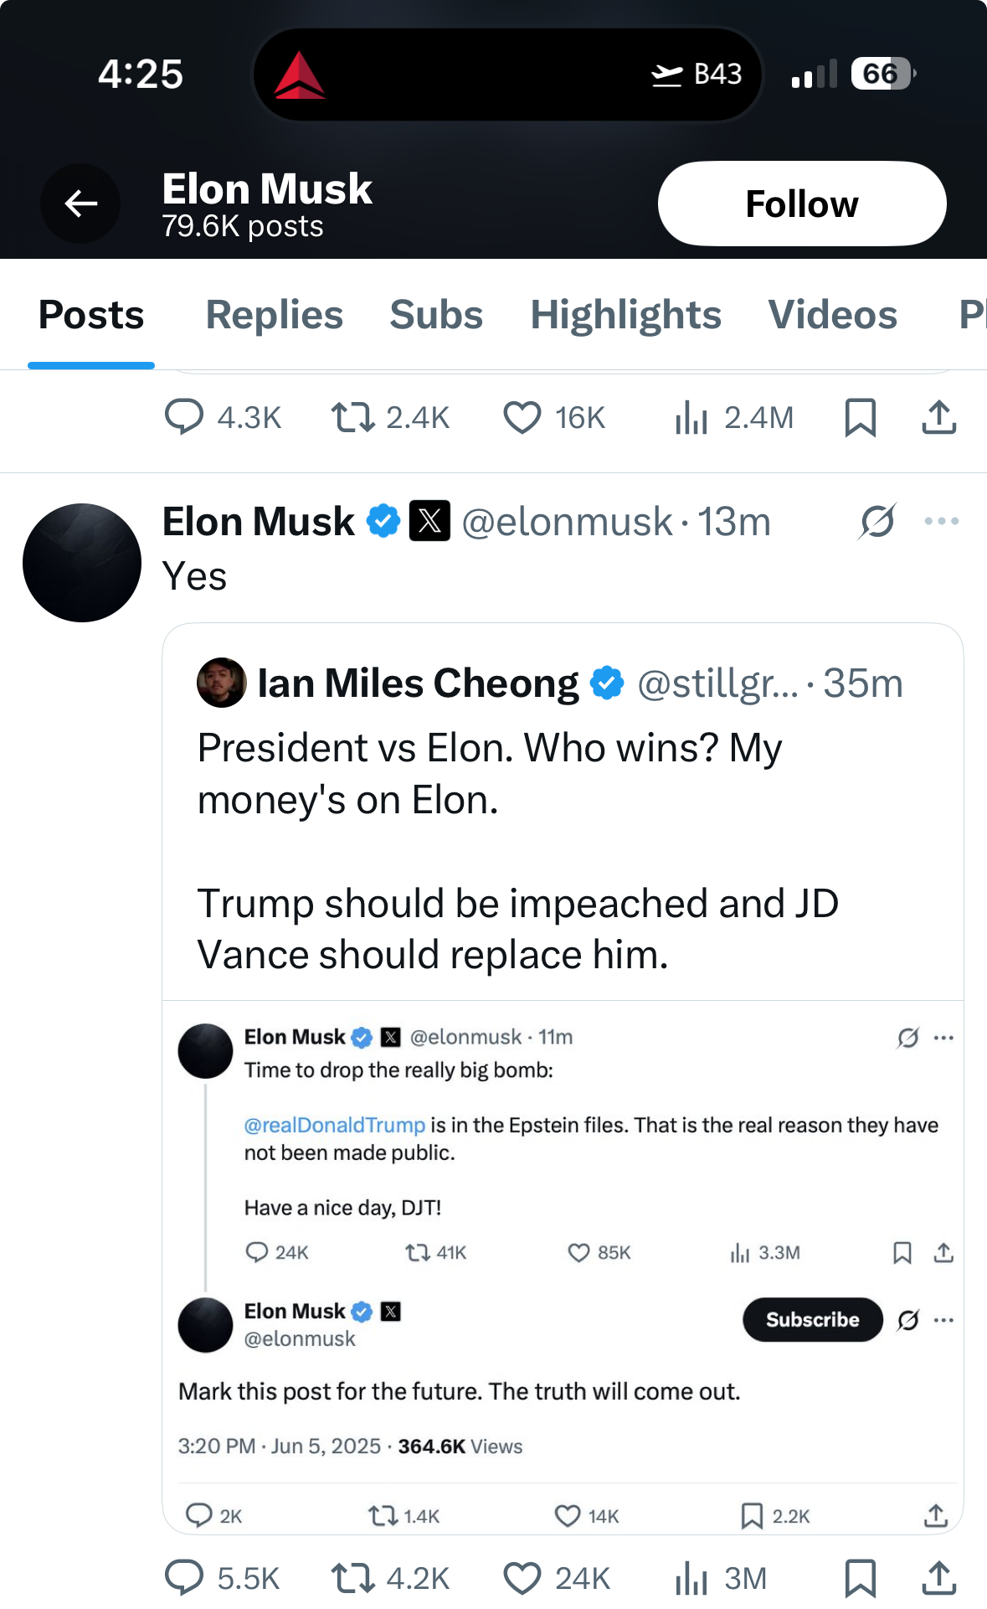Tap the back arrow button
The image size is (987, 1609).
pyautogui.click(x=80, y=204)
